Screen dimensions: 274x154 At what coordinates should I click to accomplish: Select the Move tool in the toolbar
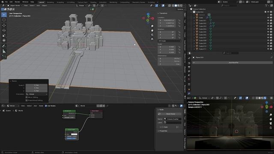point(4,25)
